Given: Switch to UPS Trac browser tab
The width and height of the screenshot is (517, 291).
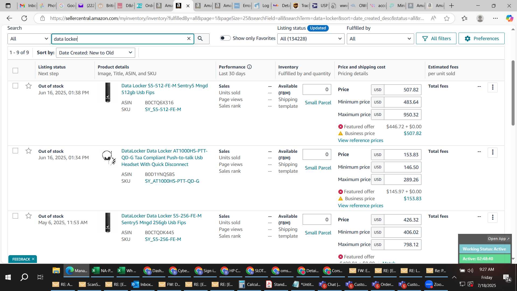Looking at the screenshot, I should (x=301, y=6).
